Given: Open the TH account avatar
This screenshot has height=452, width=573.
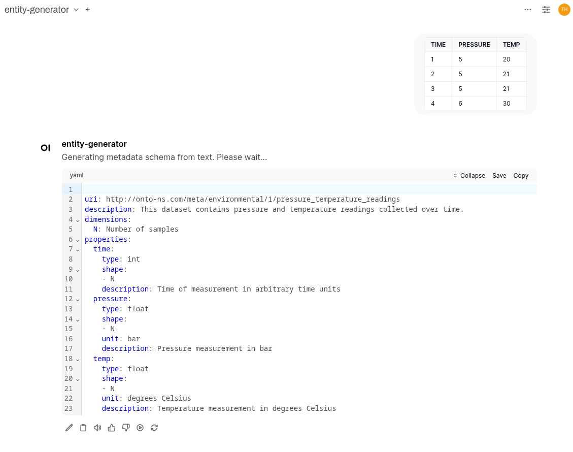Looking at the screenshot, I should [564, 9].
